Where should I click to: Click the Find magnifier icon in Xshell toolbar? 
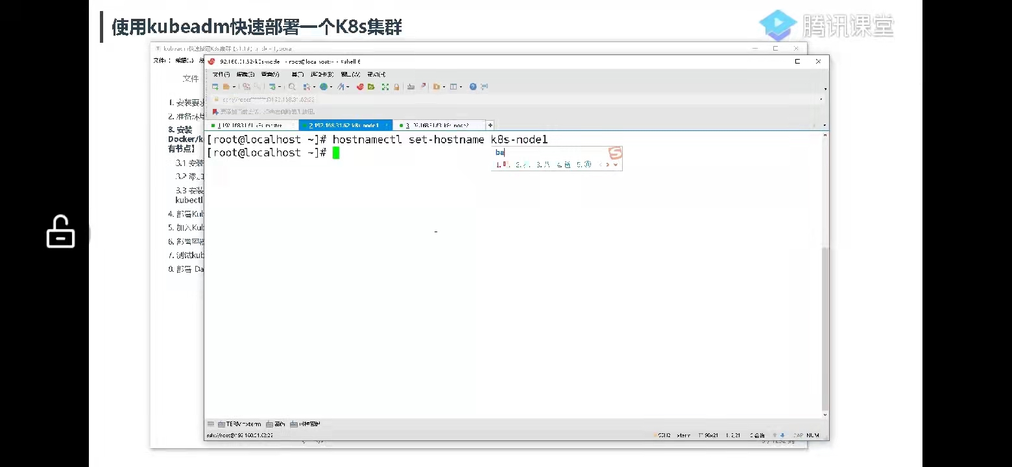pyautogui.click(x=292, y=87)
